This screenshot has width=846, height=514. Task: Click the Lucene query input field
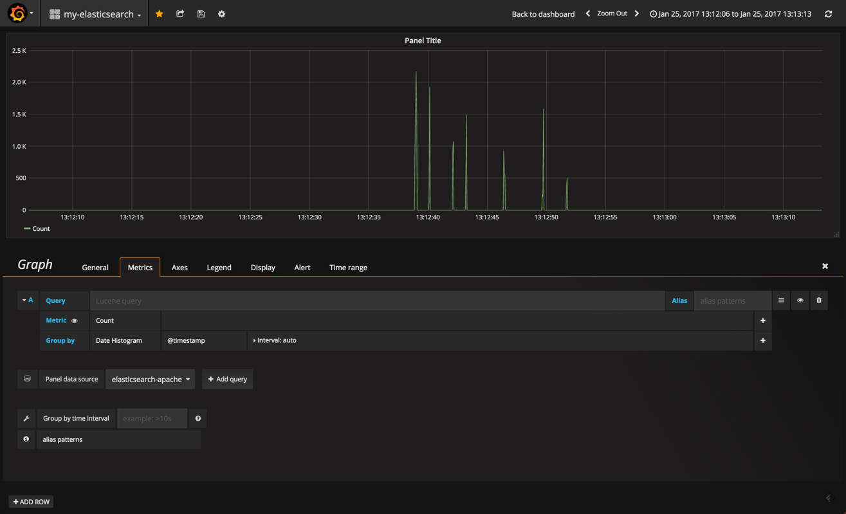(376, 300)
